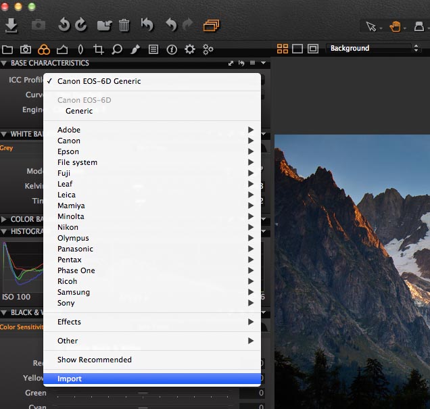430x409 pixels.
Task: Open the Local Adjustments brush tab
Action: coord(135,49)
